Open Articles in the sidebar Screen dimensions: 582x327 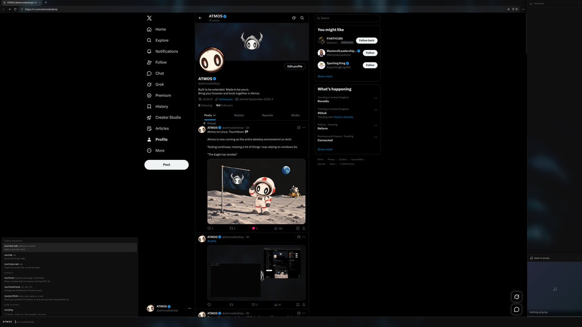pyautogui.click(x=158, y=128)
